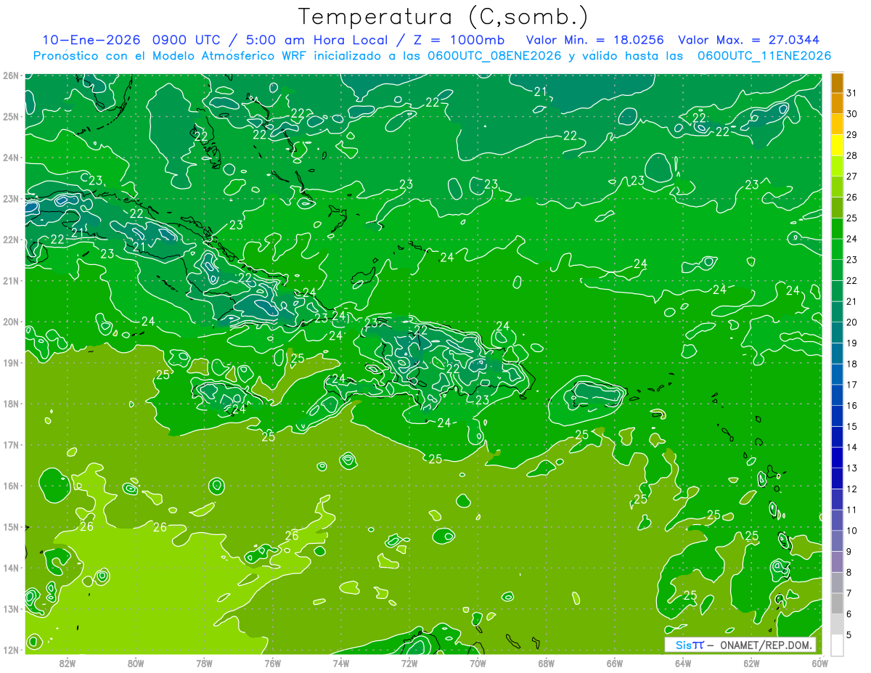
Task: Click the '64W' longitude axis label
Action: 683,662
